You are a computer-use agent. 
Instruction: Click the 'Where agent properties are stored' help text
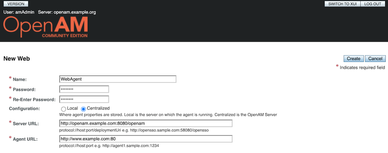pos(168,115)
